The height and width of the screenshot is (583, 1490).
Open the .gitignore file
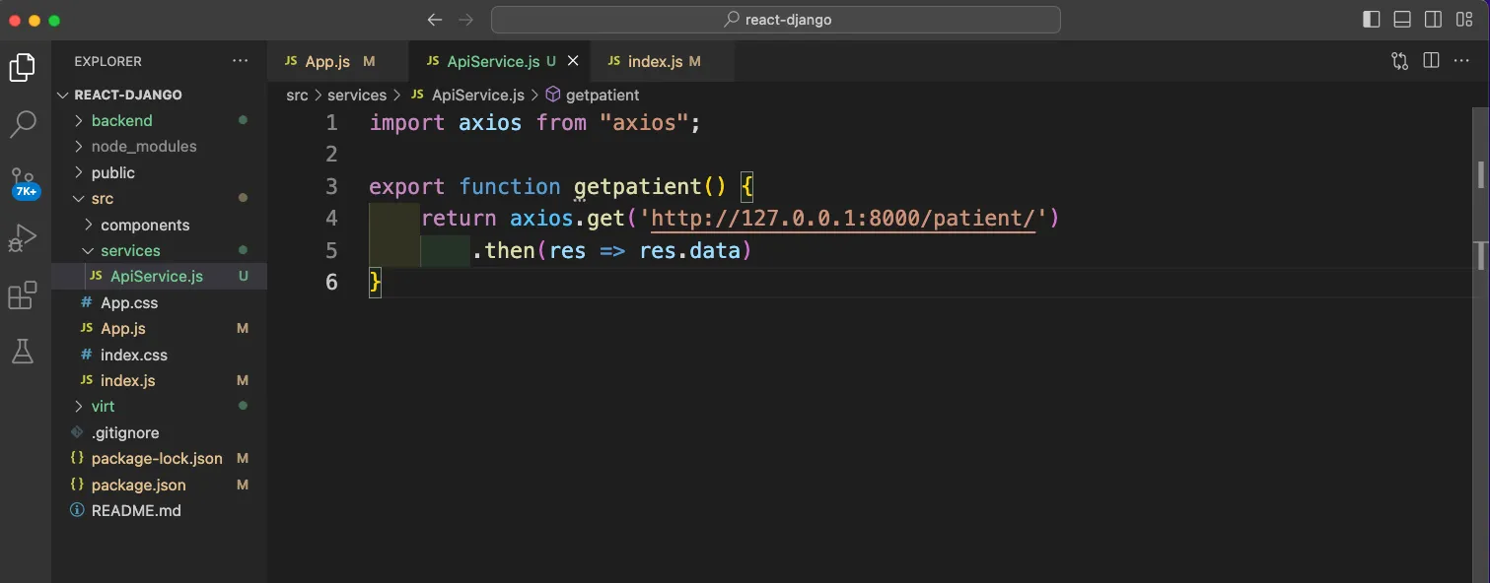(159, 432)
